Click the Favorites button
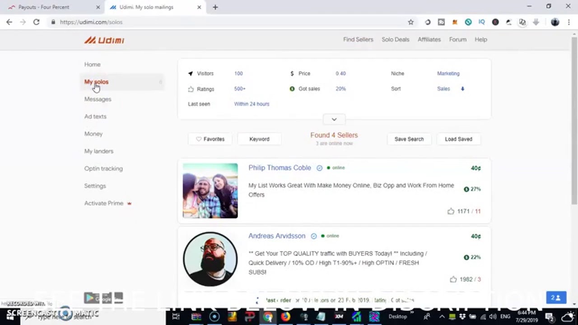The image size is (578, 325). [210, 139]
